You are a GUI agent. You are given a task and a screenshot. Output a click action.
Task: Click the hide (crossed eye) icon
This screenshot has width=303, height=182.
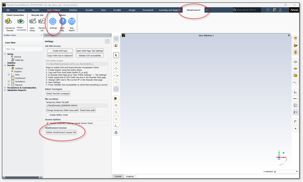point(295,69)
